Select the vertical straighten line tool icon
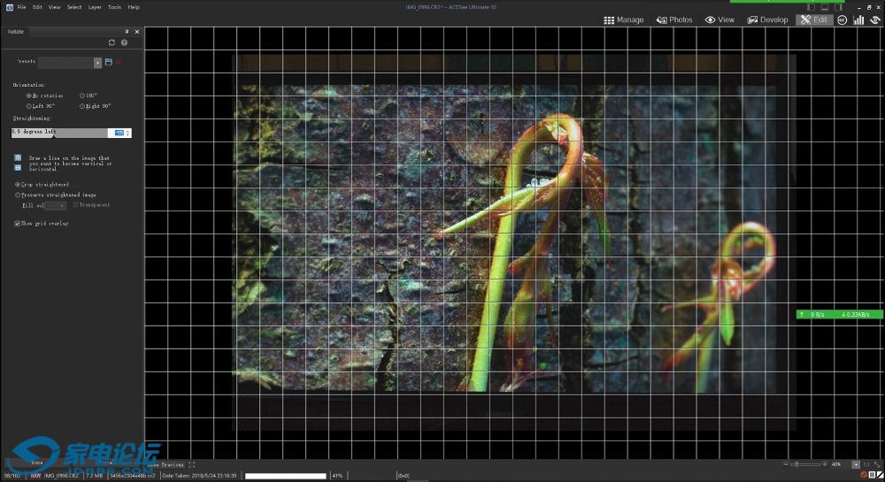 [x=18, y=158]
